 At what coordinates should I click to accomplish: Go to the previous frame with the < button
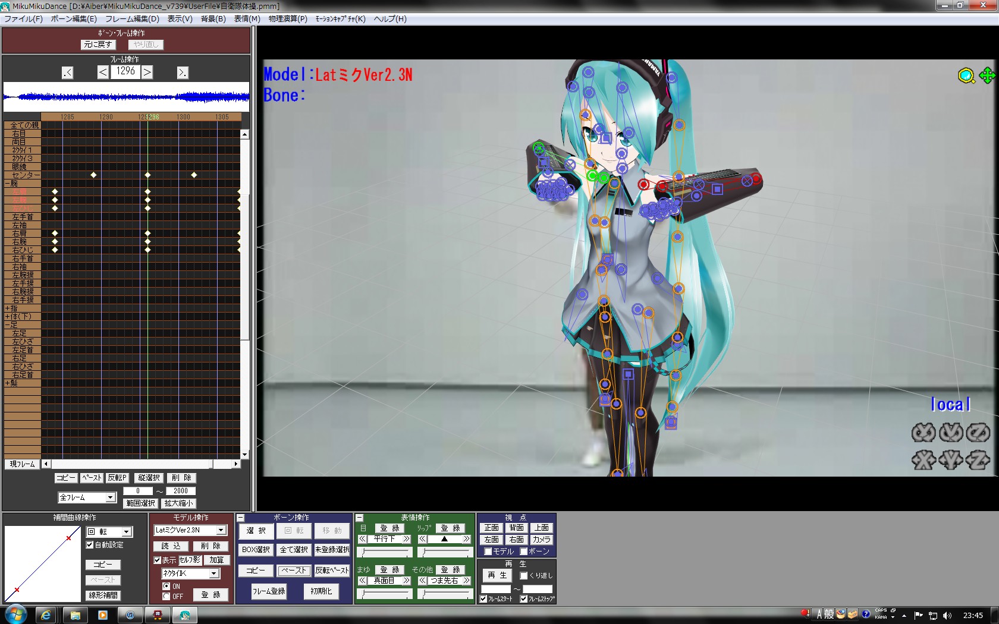click(103, 72)
